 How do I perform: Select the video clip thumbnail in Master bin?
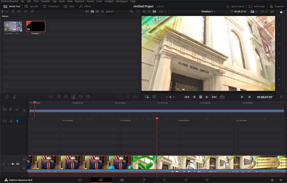(13, 27)
